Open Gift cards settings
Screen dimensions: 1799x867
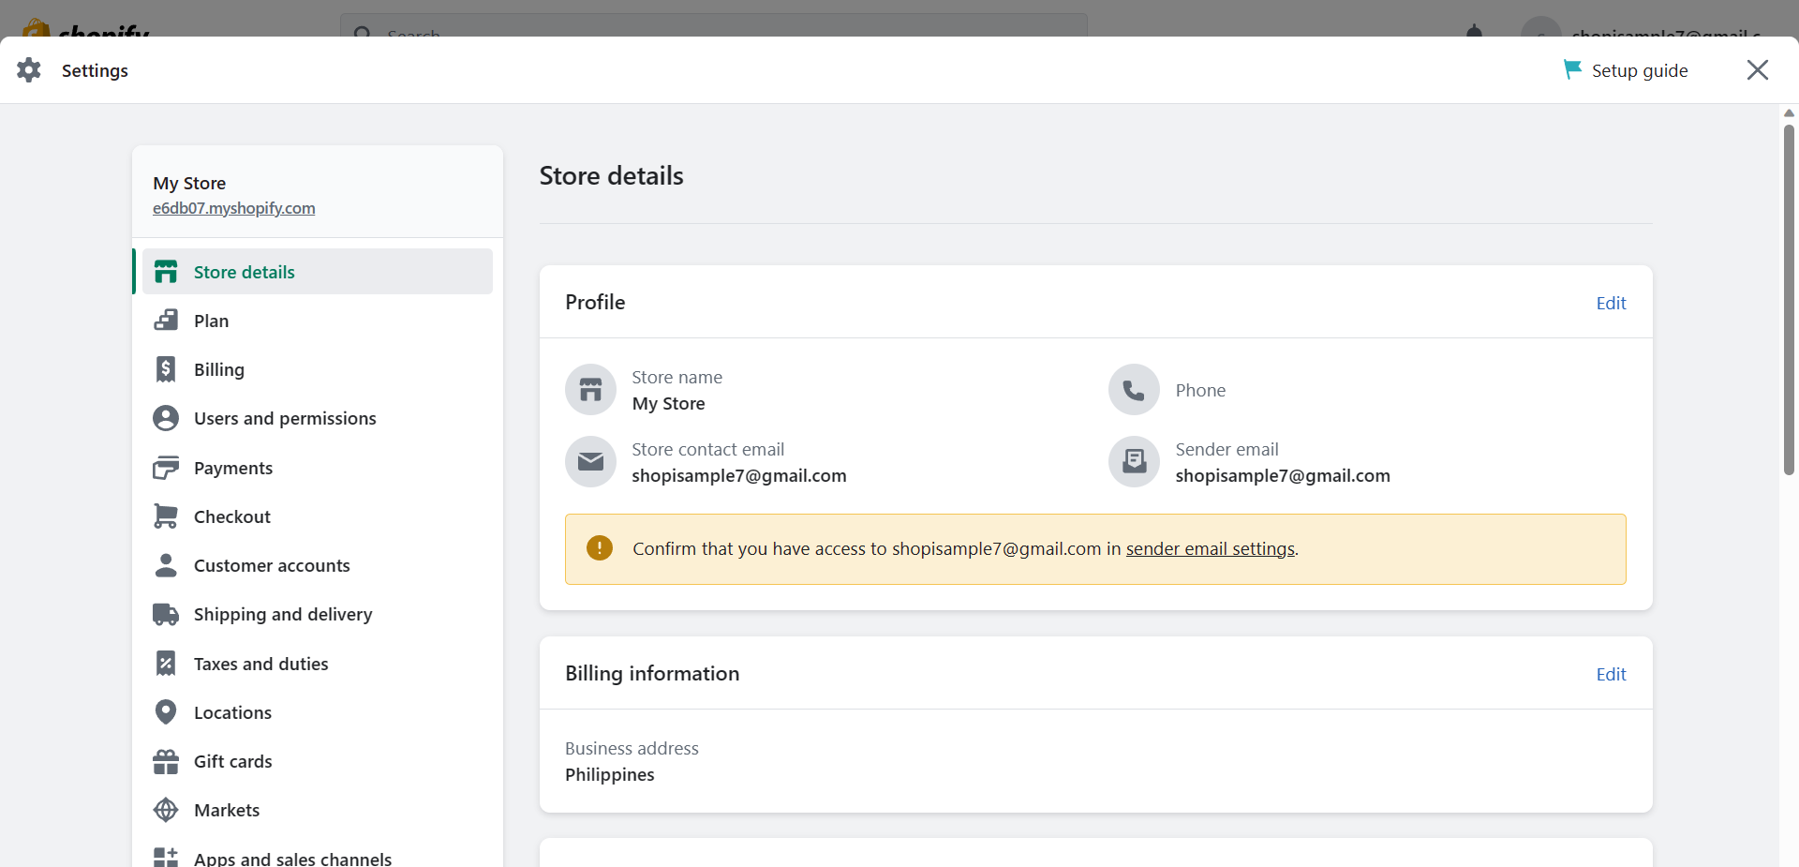pos(318,761)
